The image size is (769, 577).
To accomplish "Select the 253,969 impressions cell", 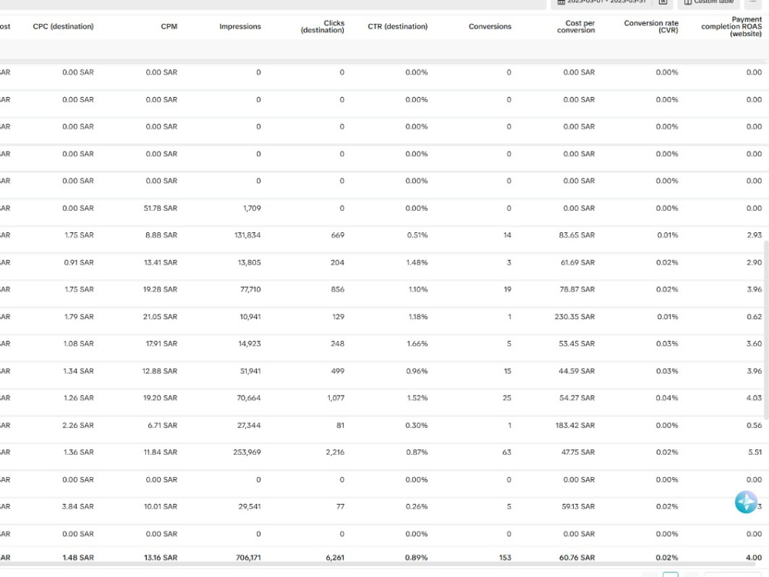I will [247, 453].
